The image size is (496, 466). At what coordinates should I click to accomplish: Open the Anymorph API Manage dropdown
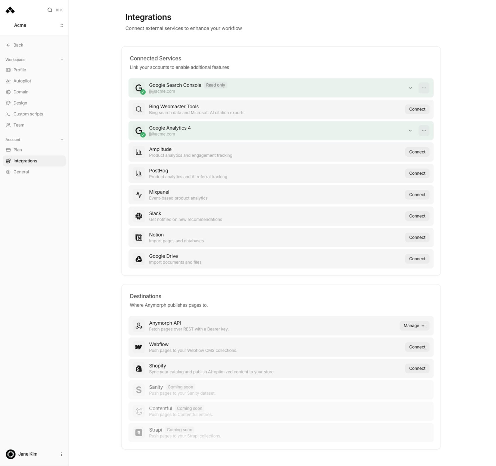414,326
